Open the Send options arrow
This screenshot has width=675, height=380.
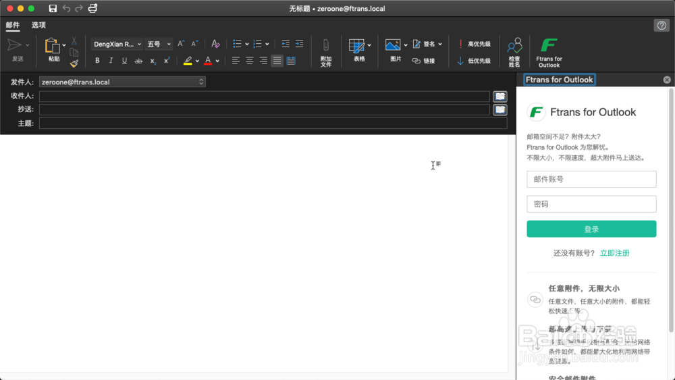(x=28, y=45)
